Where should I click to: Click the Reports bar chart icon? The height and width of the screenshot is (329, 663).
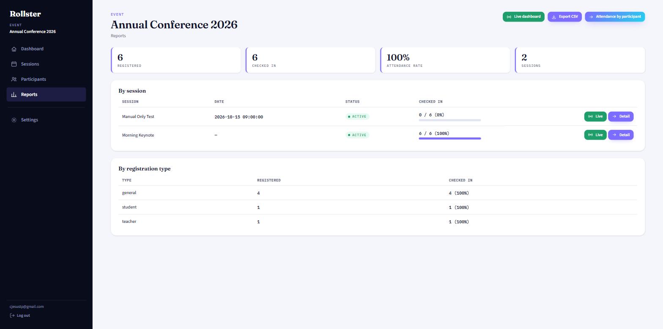click(x=14, y=95)
